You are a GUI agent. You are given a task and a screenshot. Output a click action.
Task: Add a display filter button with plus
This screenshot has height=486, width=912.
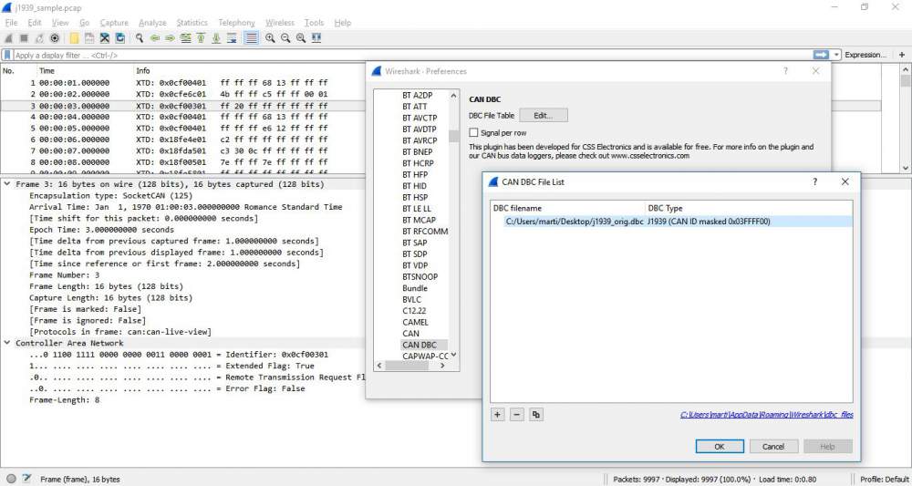pos(902,55)
